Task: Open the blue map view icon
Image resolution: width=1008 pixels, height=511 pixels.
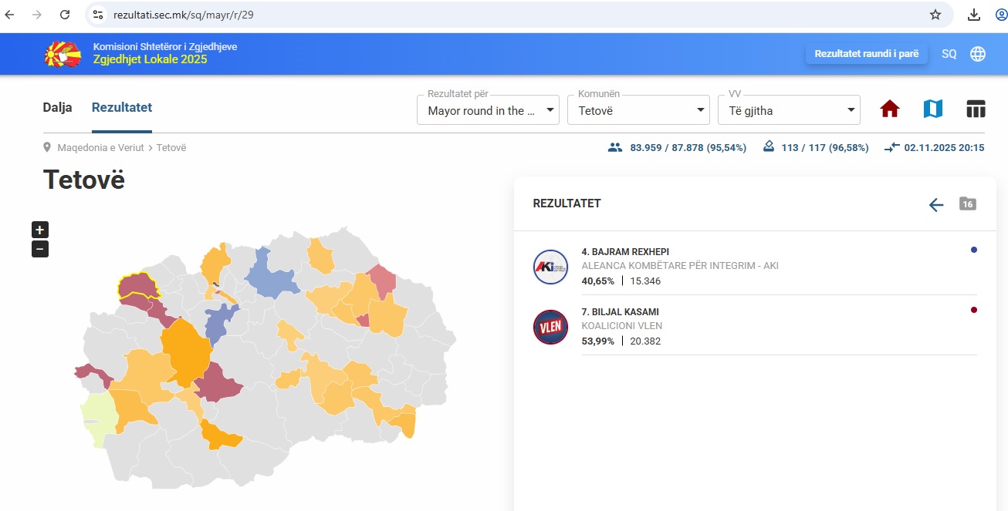Action: (x=932, y=109)
